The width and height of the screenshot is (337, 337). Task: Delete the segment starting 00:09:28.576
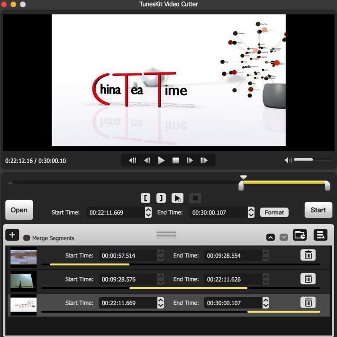308,279
